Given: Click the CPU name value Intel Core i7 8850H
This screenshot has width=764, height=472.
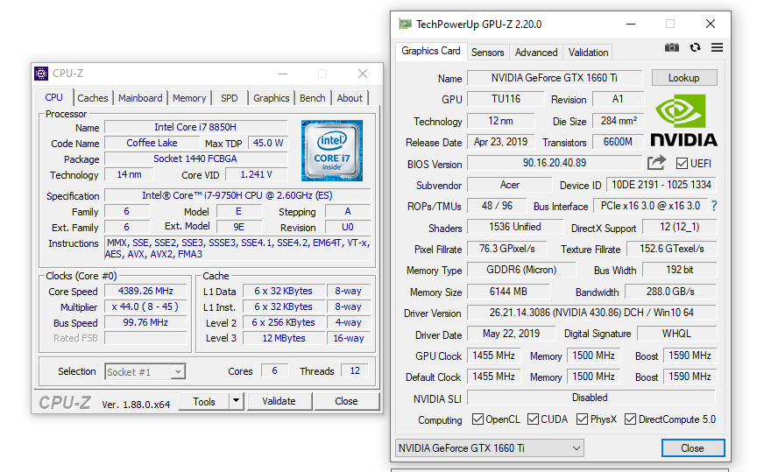Looking at the screenshot, I should [x=195, y=127].
